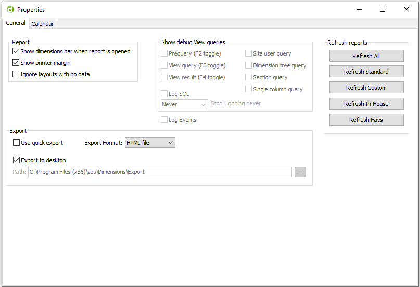Maximize the Properties window
The image size is (420, 287).
383,9
